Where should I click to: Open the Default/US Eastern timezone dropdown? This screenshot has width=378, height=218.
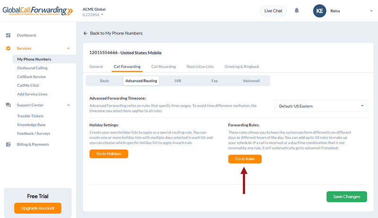click(321, 106)
